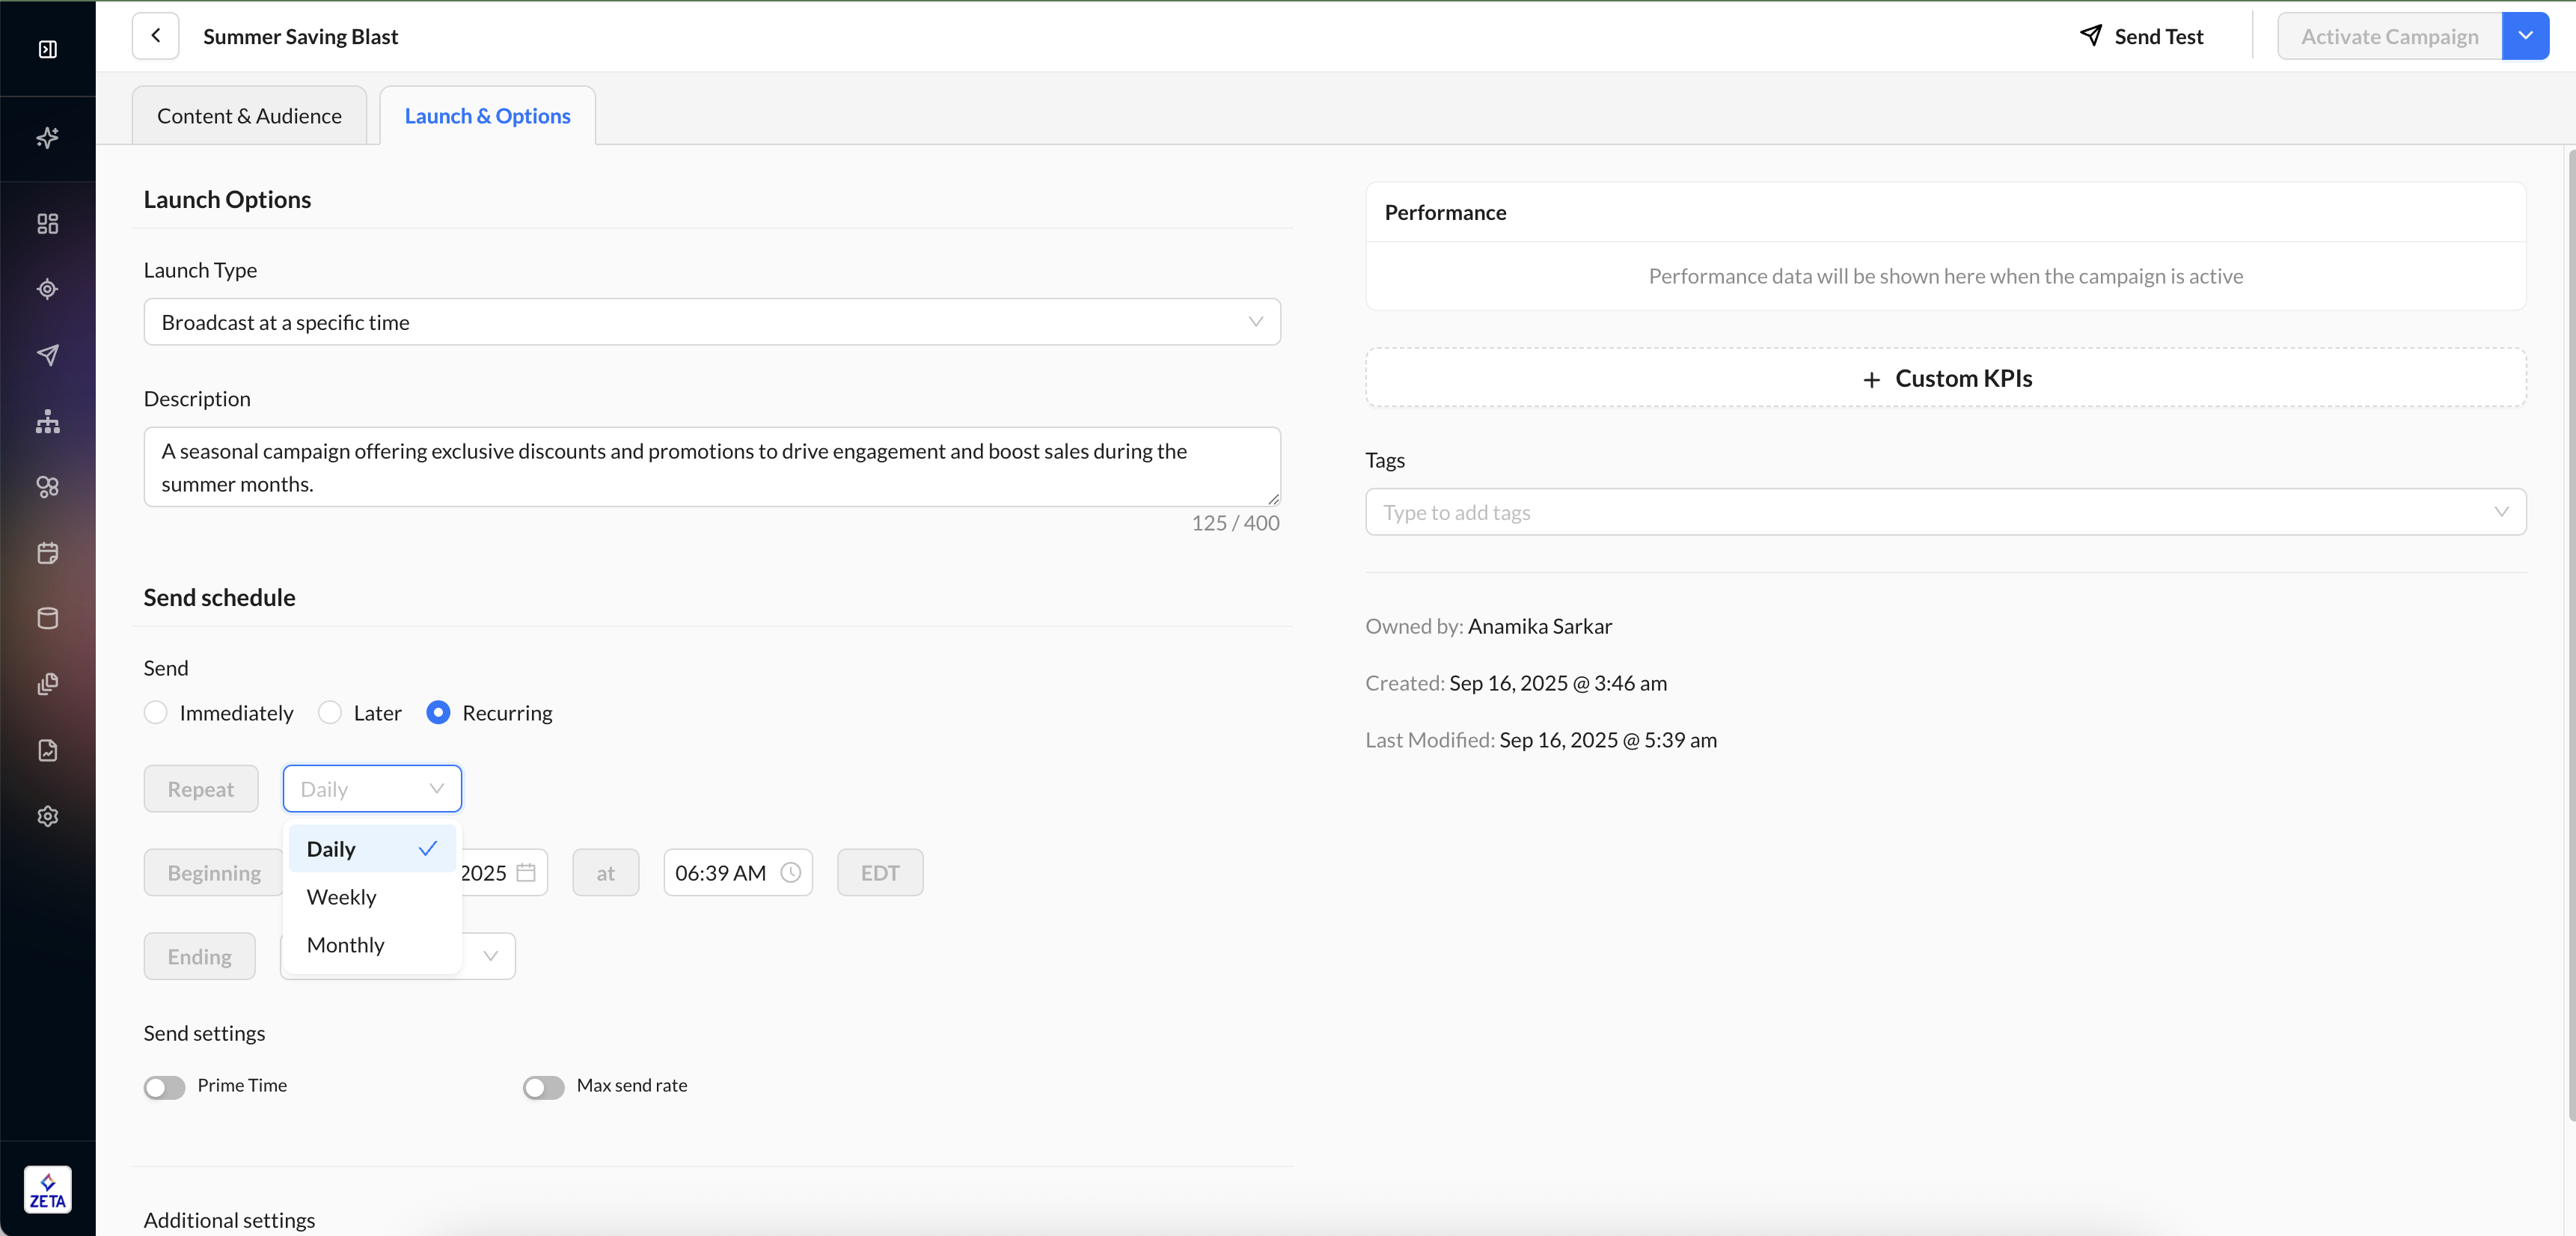Image resolution: width=2576 pixels, height=1236 pixels.
Task: Expand the Activate Campaign arrow menu
Action: [2524, 36]
